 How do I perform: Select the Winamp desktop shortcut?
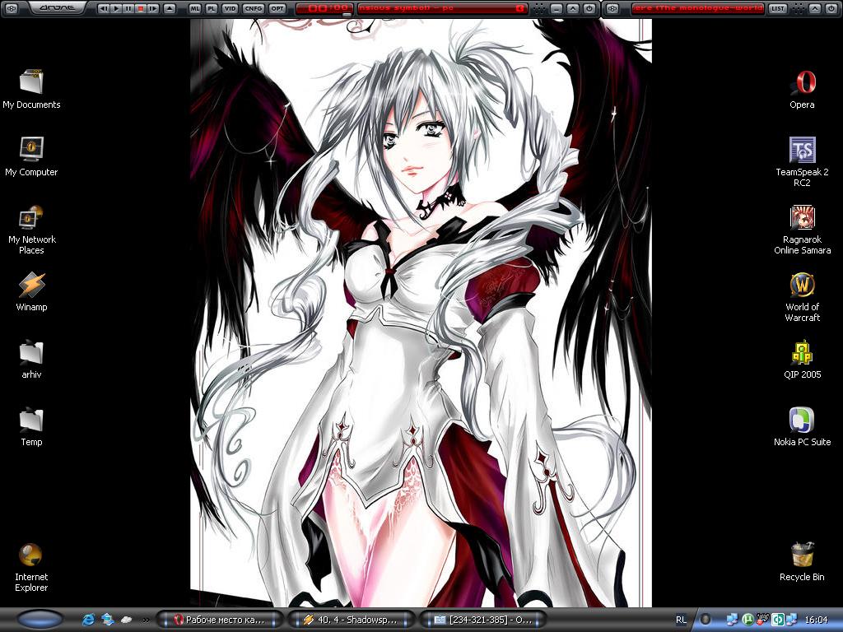31,292
